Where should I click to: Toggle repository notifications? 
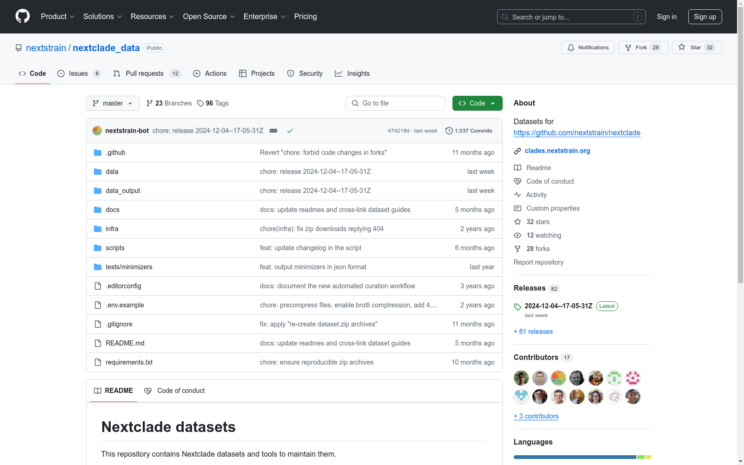pos(588,47)
